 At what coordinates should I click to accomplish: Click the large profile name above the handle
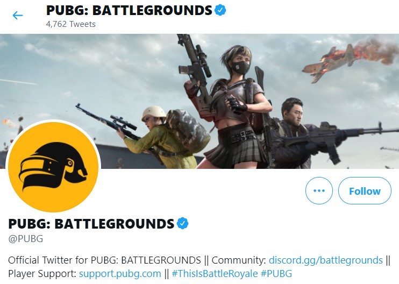coord(91,224)
